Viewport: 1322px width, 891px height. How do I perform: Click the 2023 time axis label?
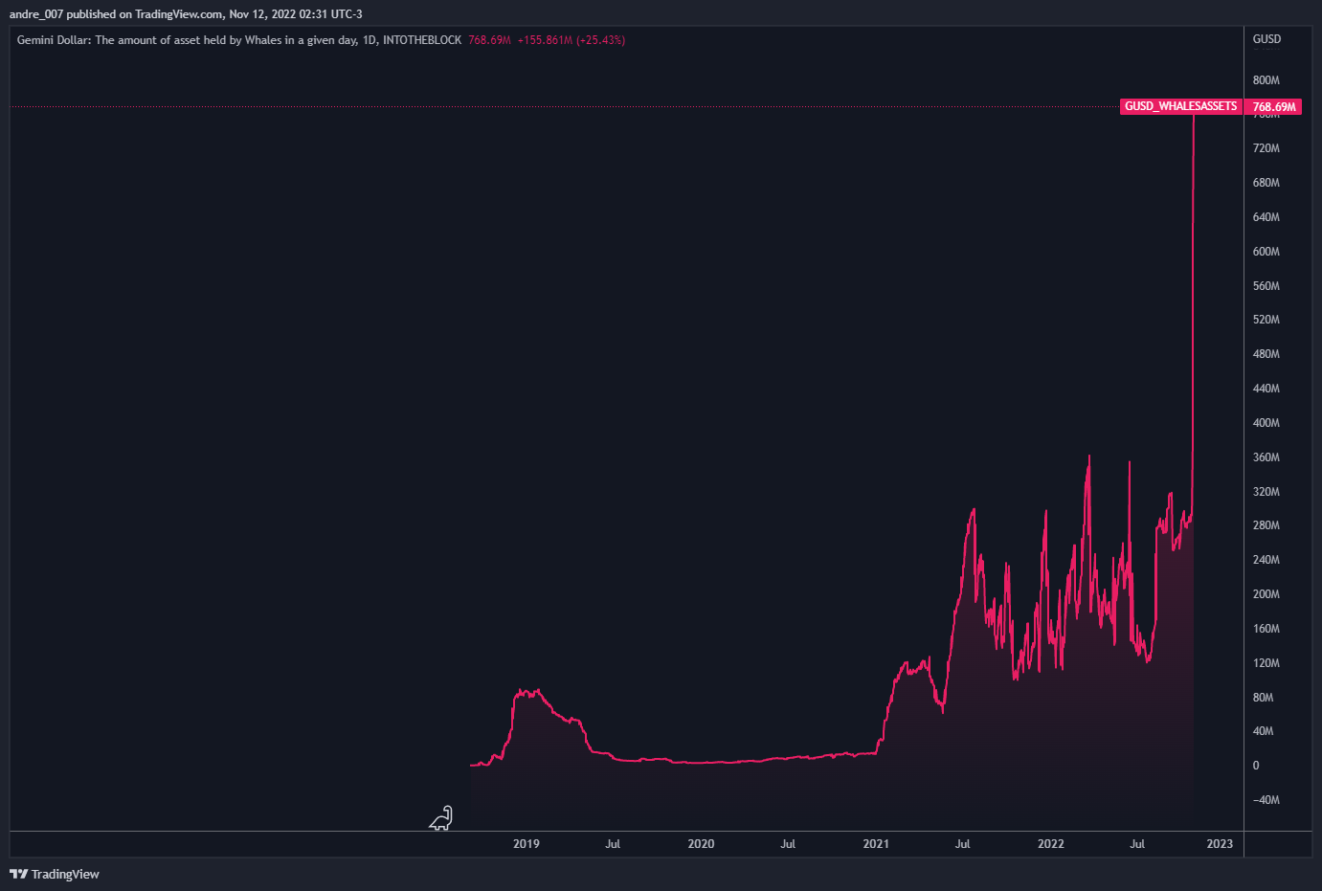(1220, 844)
